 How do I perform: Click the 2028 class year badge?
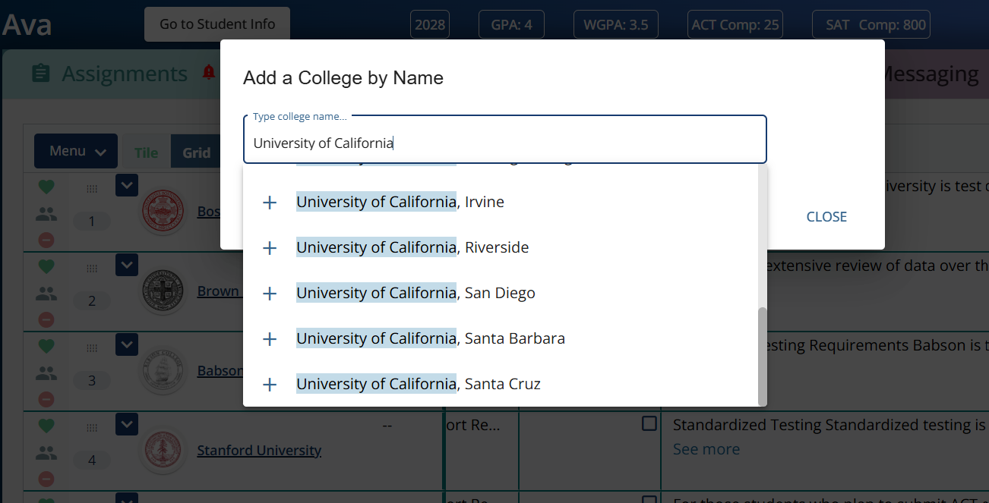430,25
